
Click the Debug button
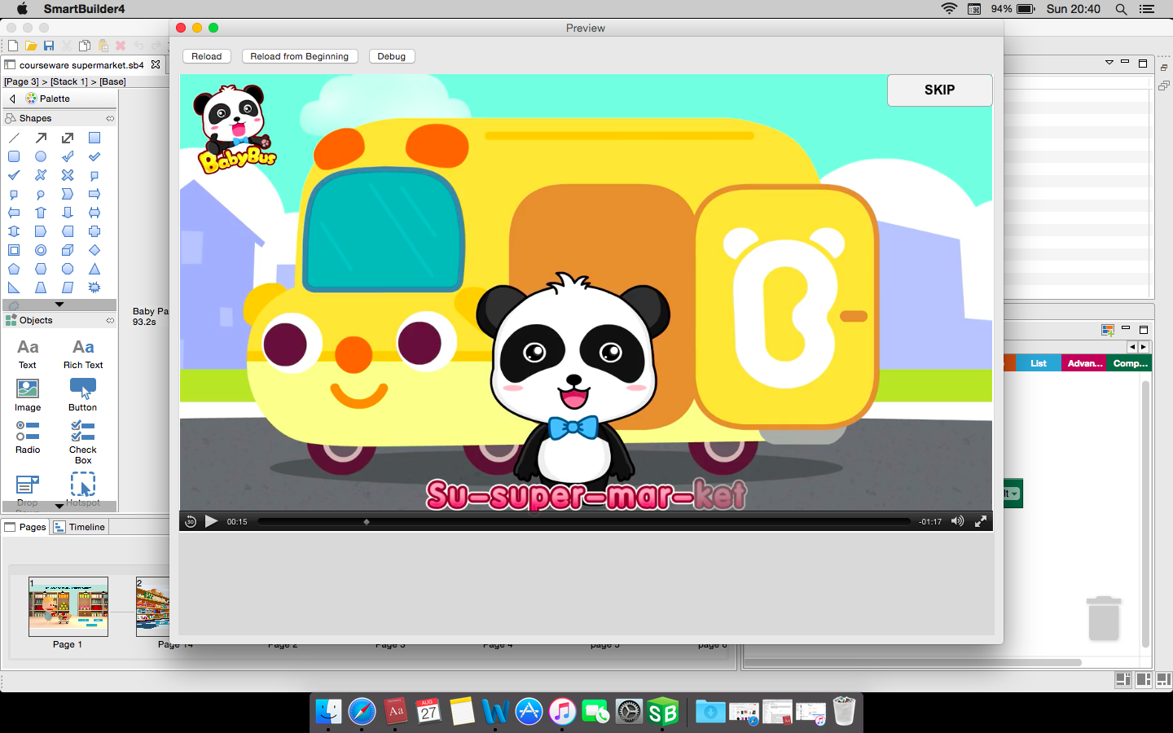point(392,56)
